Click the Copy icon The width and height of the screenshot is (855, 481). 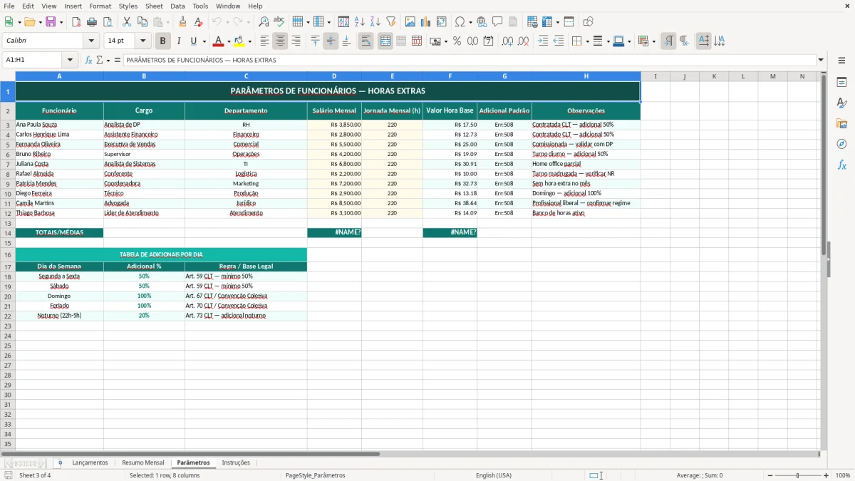click(x=142, y=22)
